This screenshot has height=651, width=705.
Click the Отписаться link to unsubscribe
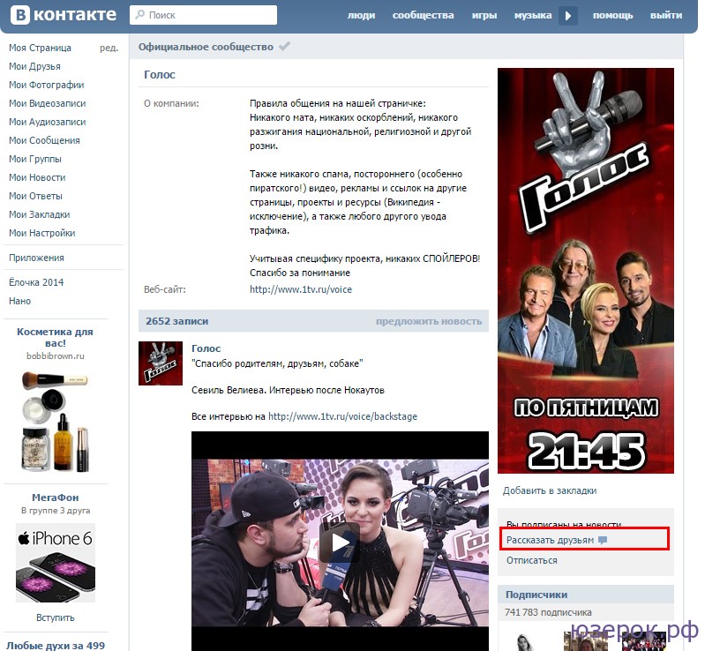532,560
